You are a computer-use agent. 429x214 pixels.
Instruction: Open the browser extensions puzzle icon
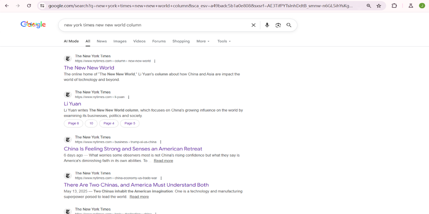[394, 6]
